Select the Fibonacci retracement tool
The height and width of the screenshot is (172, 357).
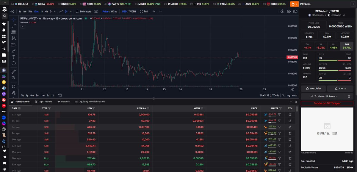tap(13, 32)
